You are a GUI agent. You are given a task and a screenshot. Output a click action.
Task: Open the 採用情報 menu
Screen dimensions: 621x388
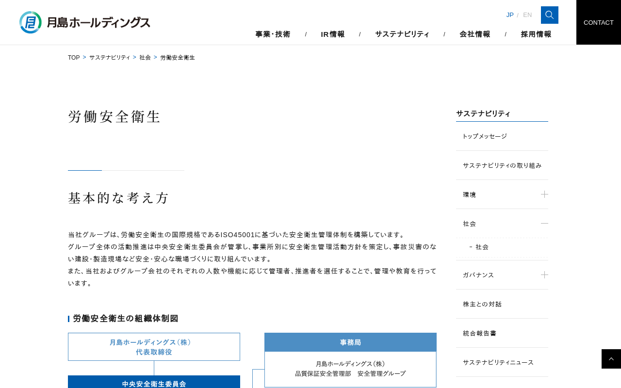point(536,34)
